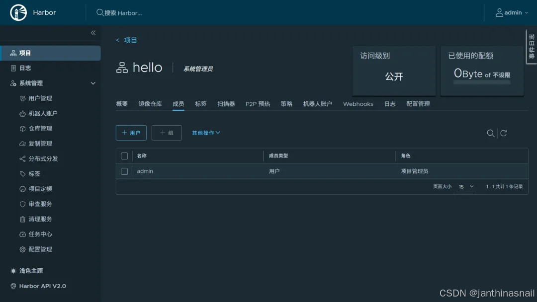Viewport: 537px width, 302px height.
Task: Click the hello project icon
Action: [122, 68]
